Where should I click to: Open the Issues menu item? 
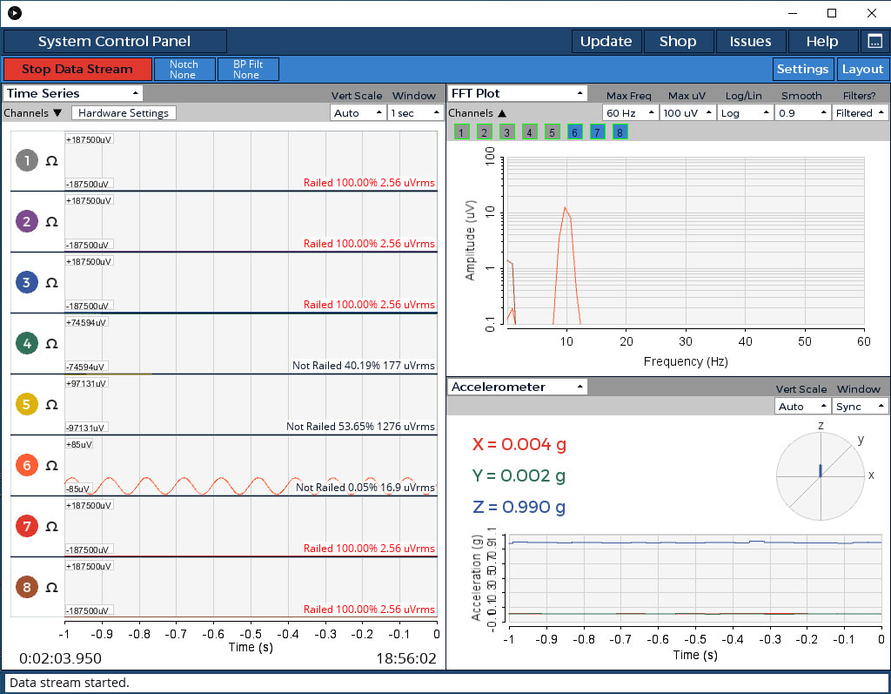click(750, 42)
